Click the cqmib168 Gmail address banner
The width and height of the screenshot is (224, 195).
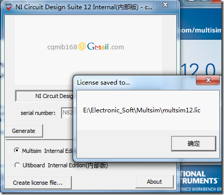[x=86, y=47]
